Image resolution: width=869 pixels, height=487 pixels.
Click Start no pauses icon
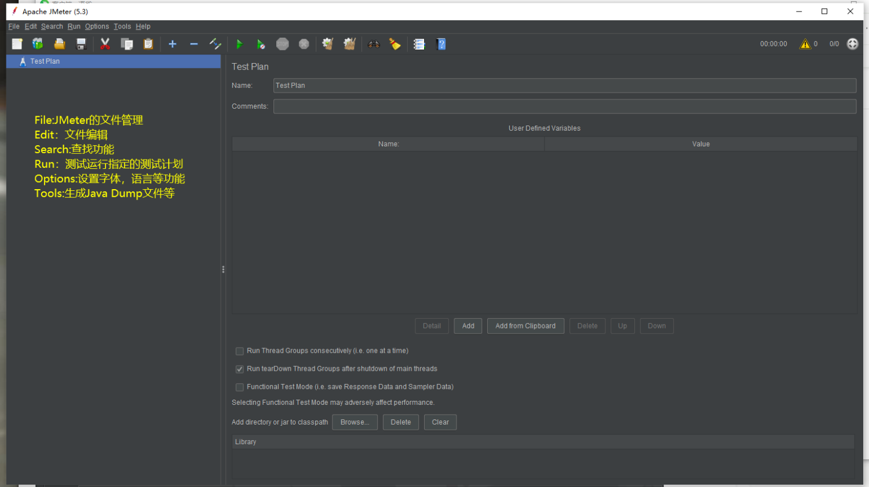point(261,44)
